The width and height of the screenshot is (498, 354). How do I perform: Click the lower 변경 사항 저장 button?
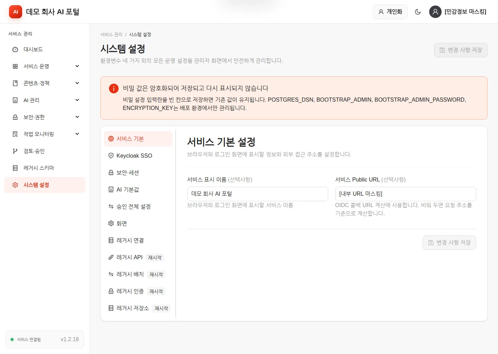click(449, 243)
